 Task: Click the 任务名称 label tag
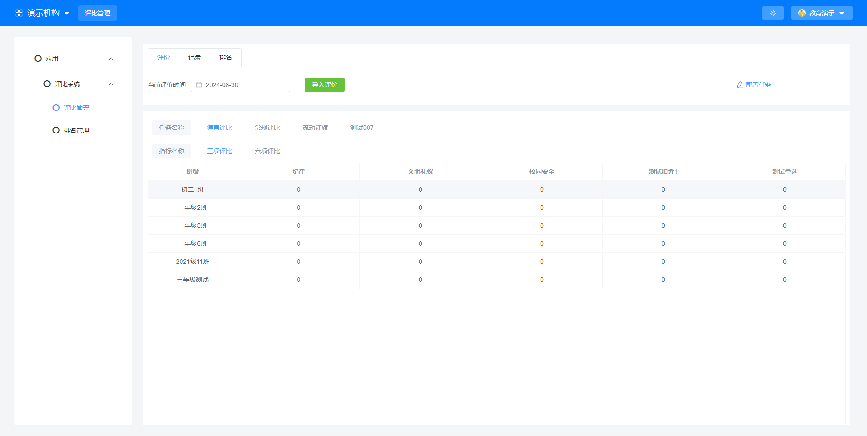172,128
